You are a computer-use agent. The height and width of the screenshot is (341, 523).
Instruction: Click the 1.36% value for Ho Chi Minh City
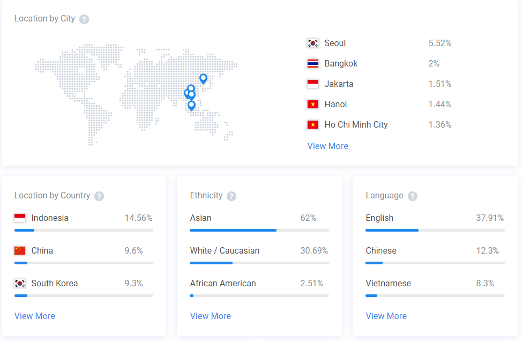coord(440,125)
